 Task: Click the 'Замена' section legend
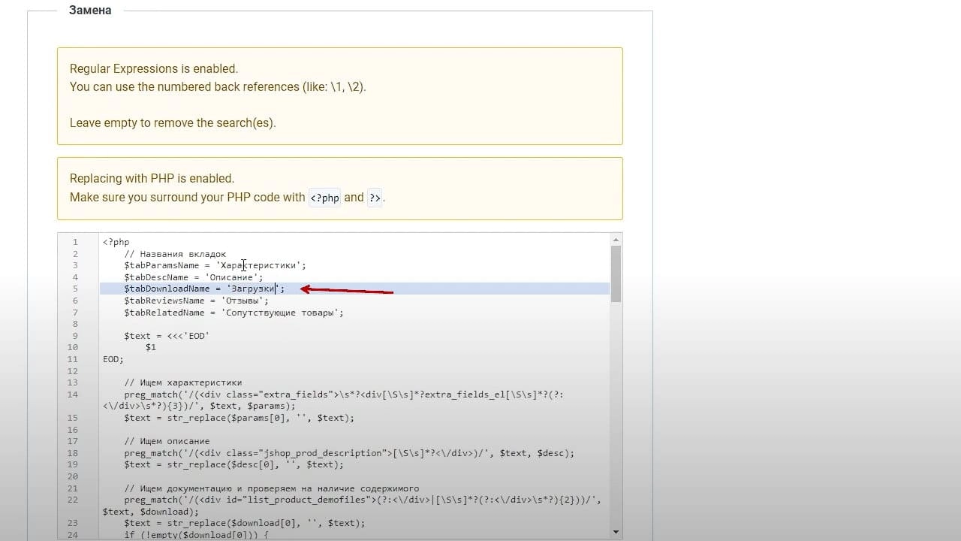[x=90, y=11]
